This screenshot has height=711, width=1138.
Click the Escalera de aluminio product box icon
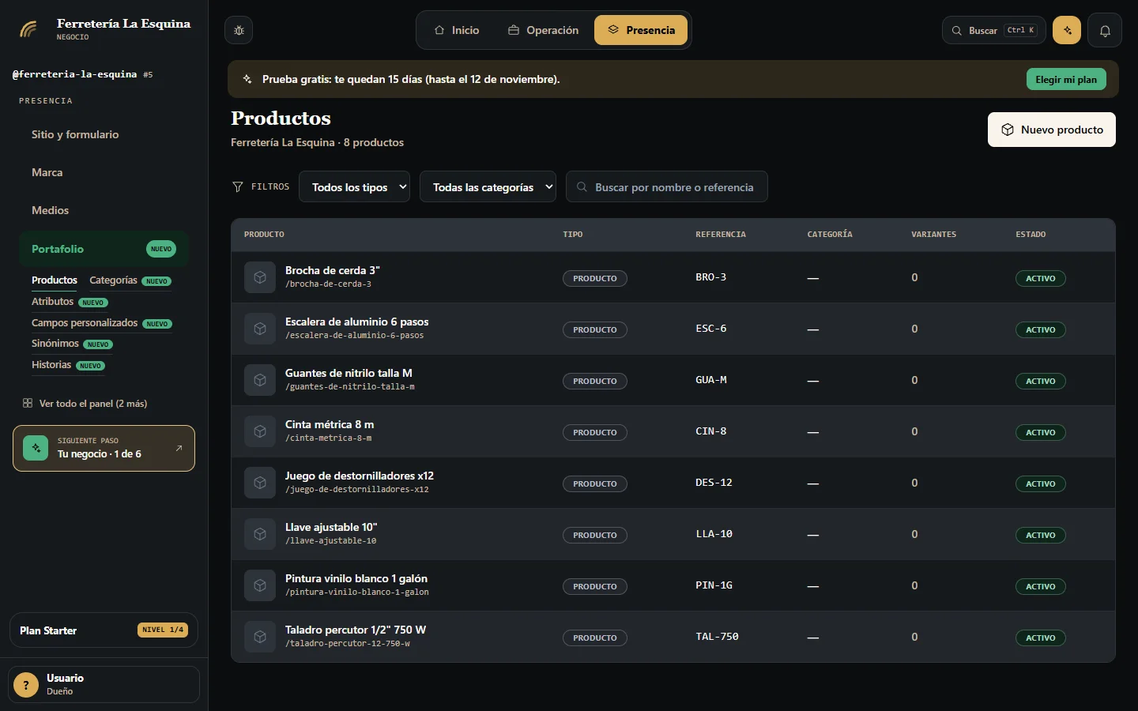260,329
